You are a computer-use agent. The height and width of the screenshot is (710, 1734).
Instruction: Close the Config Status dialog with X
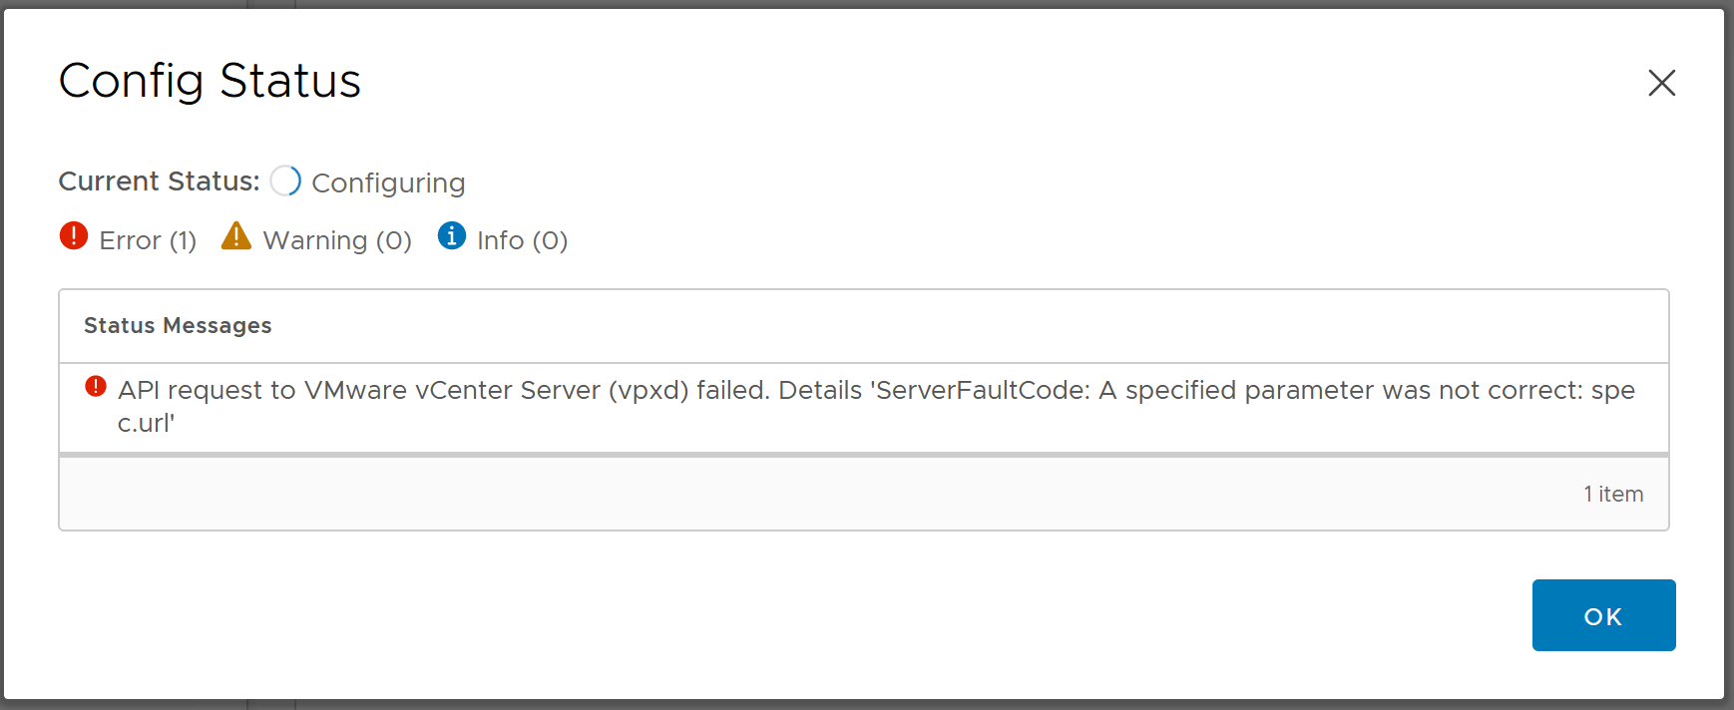click(1661, 82)
